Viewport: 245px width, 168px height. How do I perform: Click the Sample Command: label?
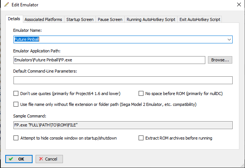point(30,116)
